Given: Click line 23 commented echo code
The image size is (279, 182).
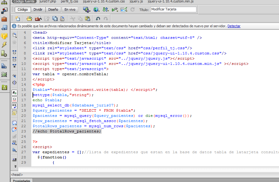Looking at the screenshot, I should [67, 131].
